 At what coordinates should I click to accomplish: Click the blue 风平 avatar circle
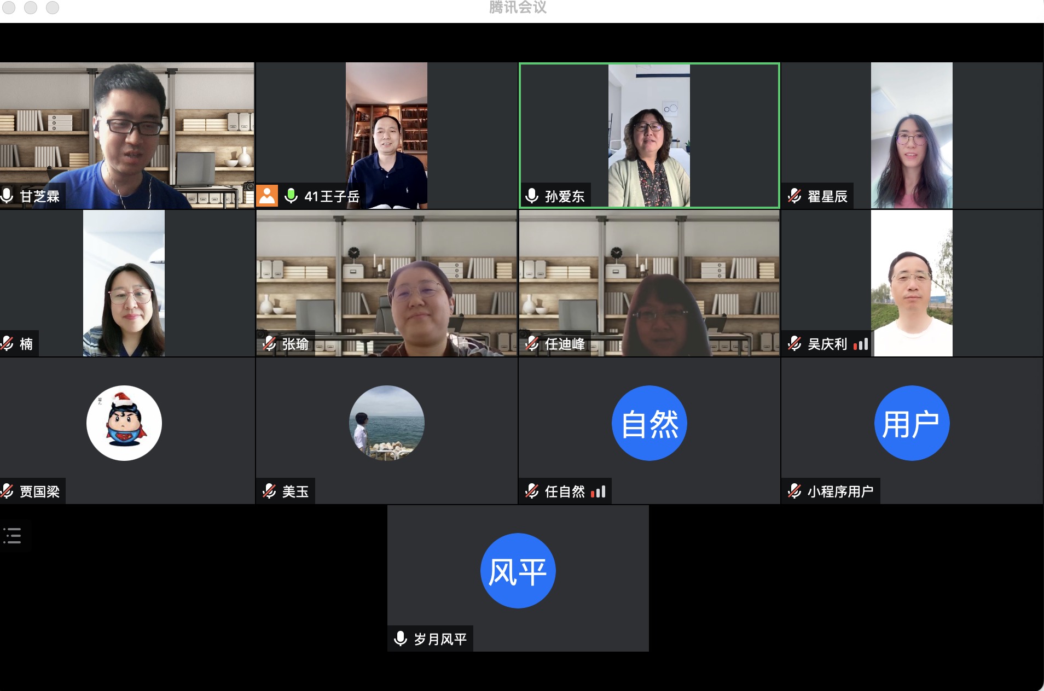(x=518, y=571)
